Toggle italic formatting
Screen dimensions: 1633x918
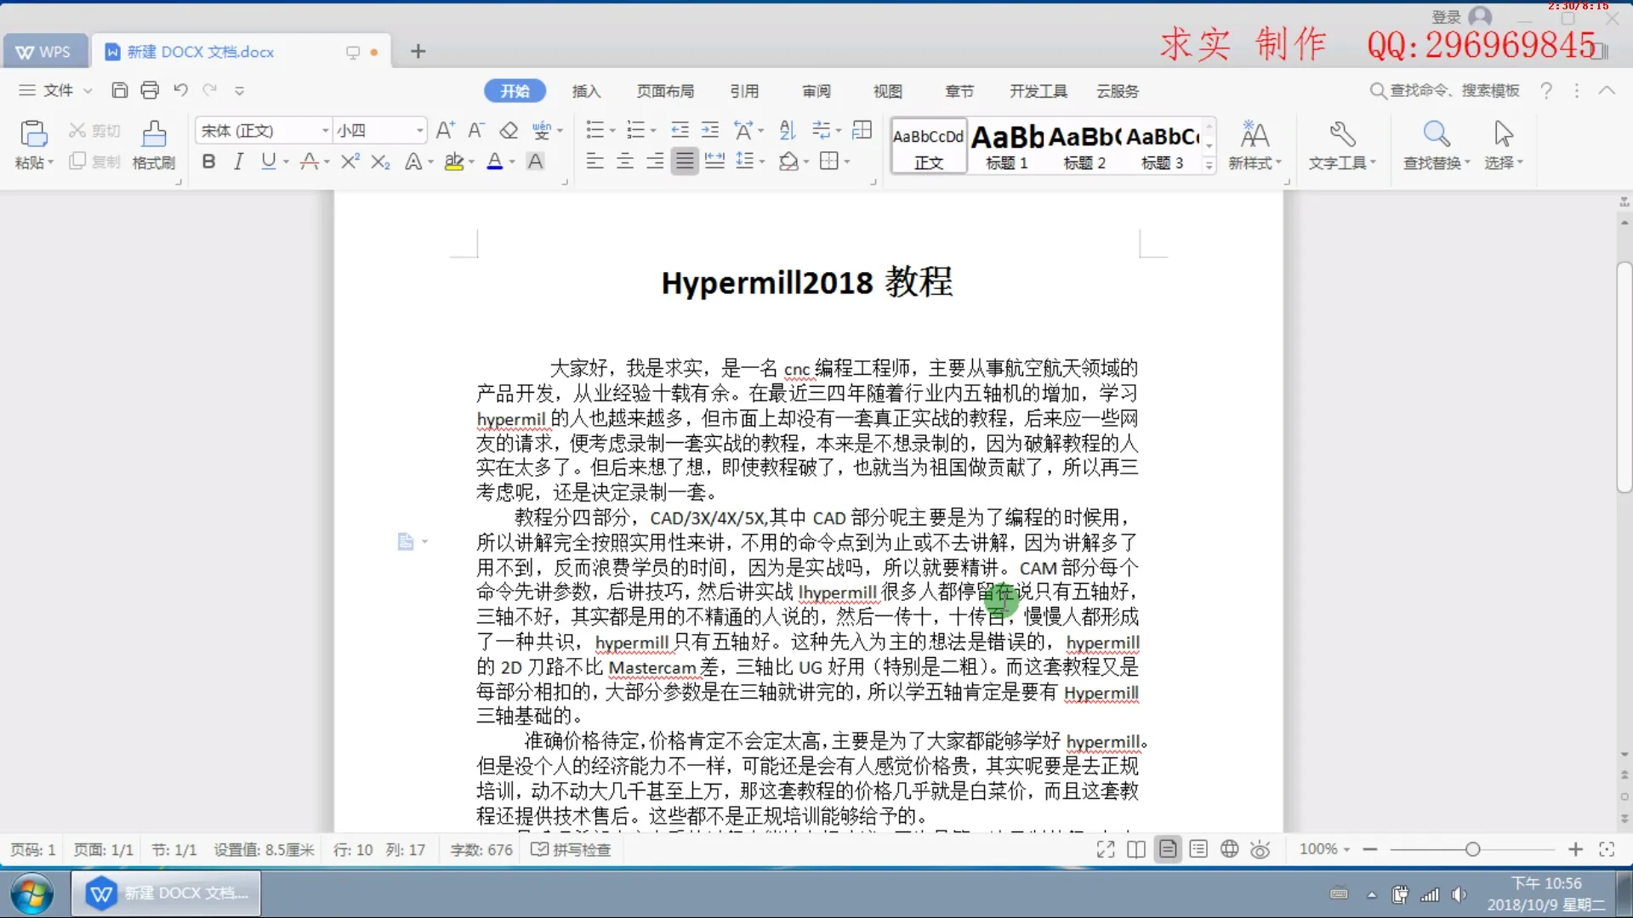pos(238,161)
